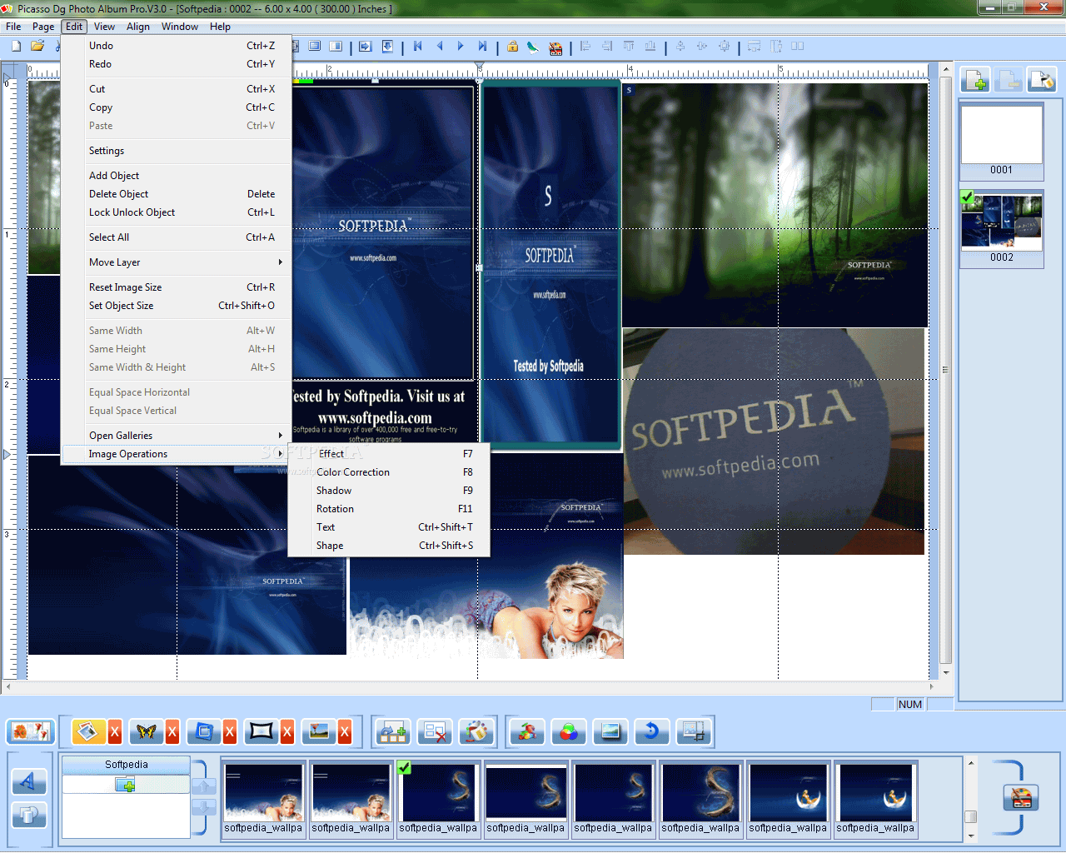Click the Open folder icon in toolbar
The image size is (1066, 853).
(37, 47)
